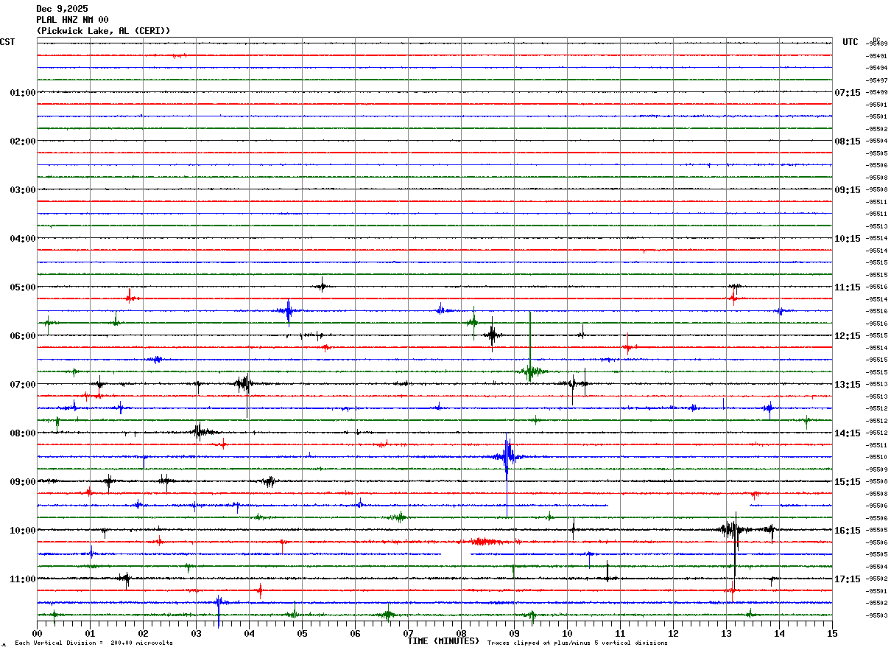This screenshot has height=653, width=891.
Task: Click the 15:15 UTC time label
Action: point(848,482)
